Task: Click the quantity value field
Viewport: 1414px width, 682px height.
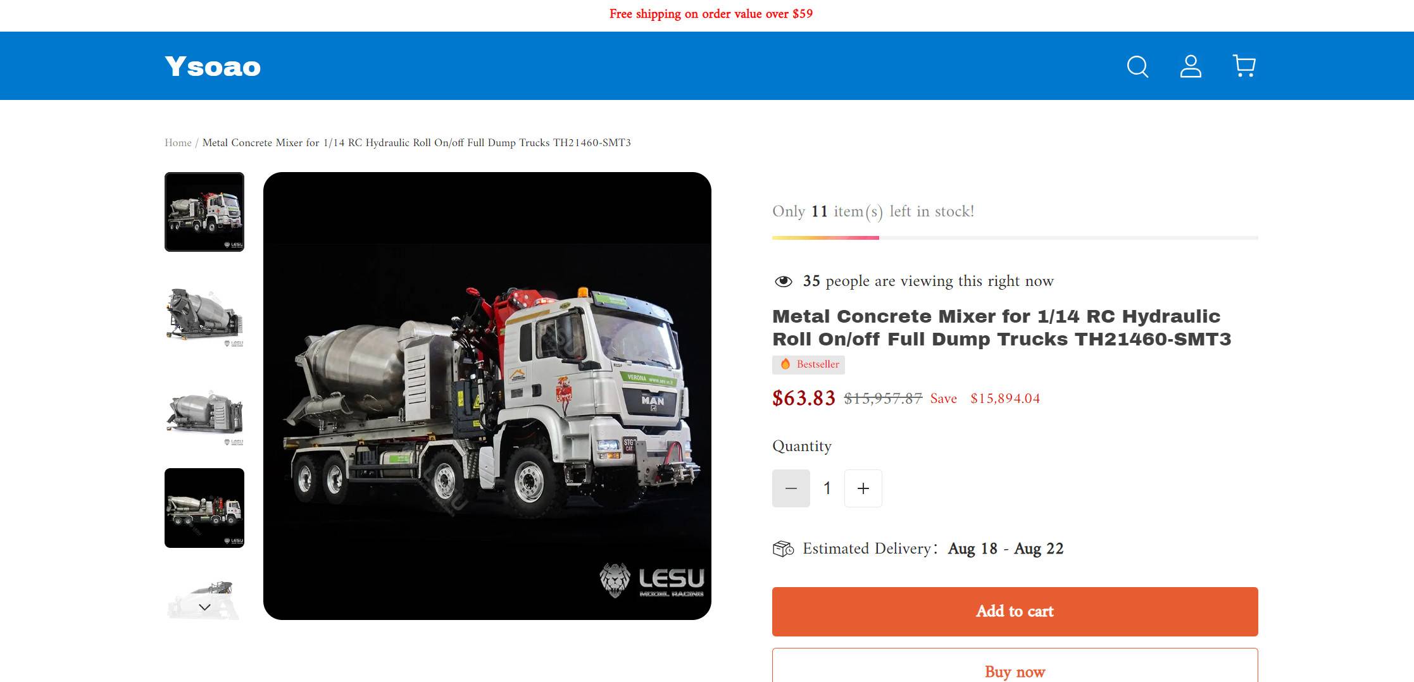Action: (827, 488)
